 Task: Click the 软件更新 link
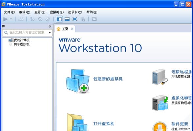tap(179, 124)
